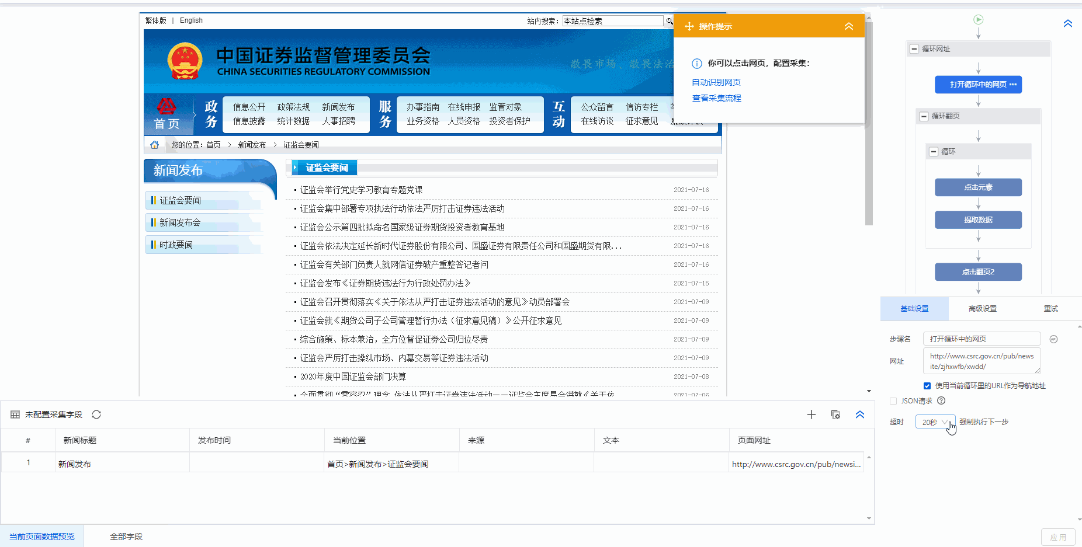Open 信息公开 in the 政务 menu
This screenshot has width=1082, height=547.
[249, 107]
